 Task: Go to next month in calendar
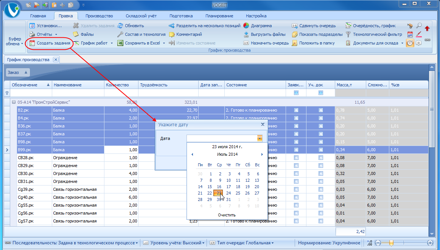tap(262, 154)
